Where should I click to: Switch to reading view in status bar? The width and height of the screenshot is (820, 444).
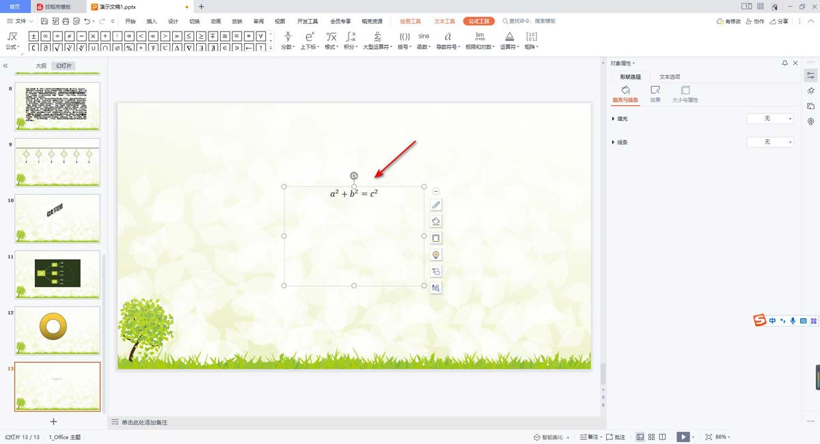662,436
